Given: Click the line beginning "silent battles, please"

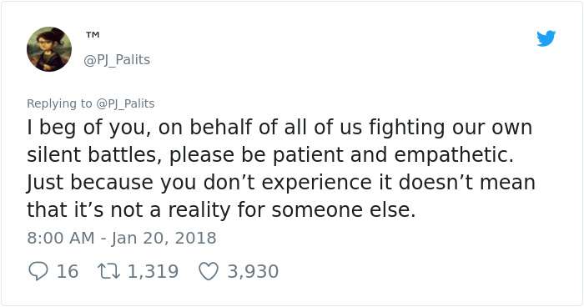Looking at the screenshot, I should pos(270,154).
